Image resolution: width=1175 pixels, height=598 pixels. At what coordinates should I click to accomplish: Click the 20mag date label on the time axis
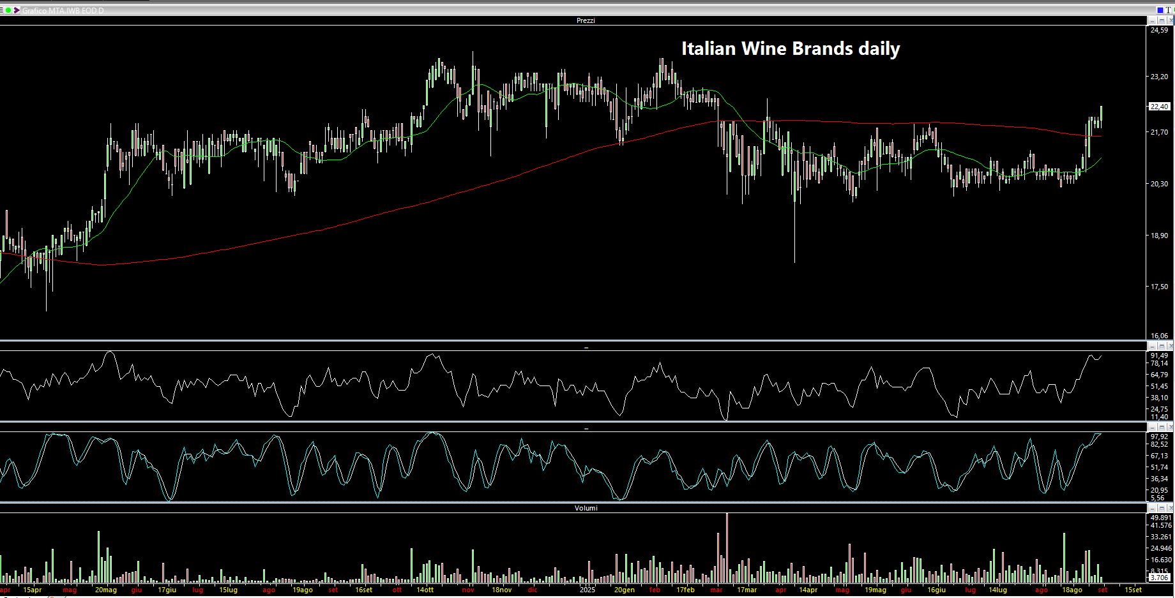(x=105, y=590)
